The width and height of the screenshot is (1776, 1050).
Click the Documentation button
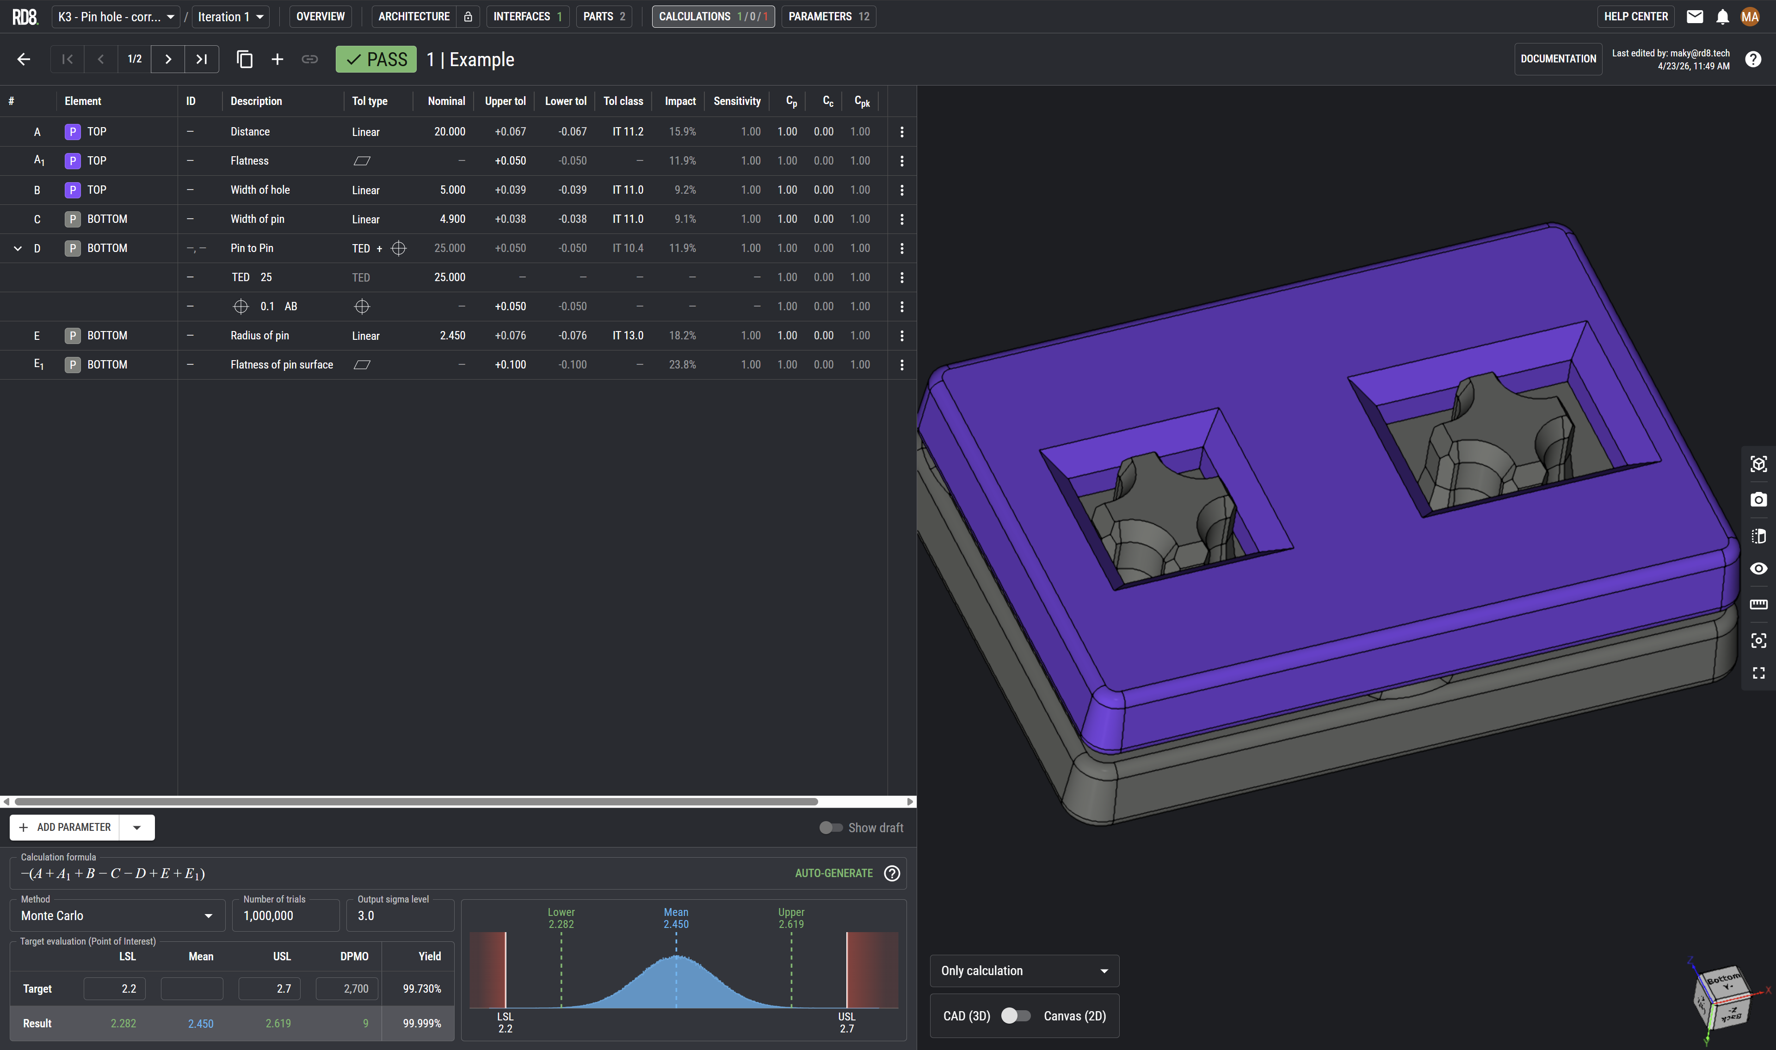coord(1558,60)
